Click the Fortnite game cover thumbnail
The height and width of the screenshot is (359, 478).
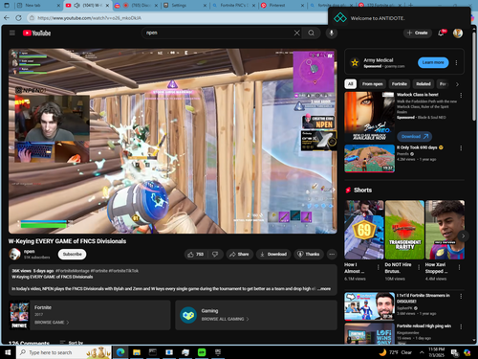click(19, 315)
